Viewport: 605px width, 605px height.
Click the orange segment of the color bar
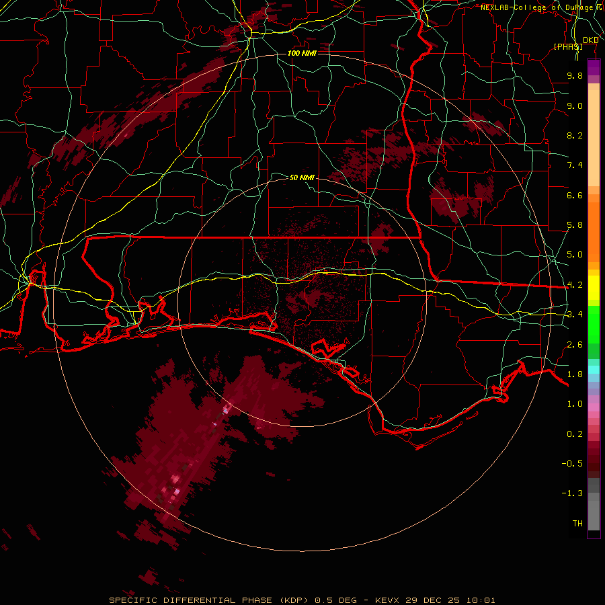(x=594, y=232)
